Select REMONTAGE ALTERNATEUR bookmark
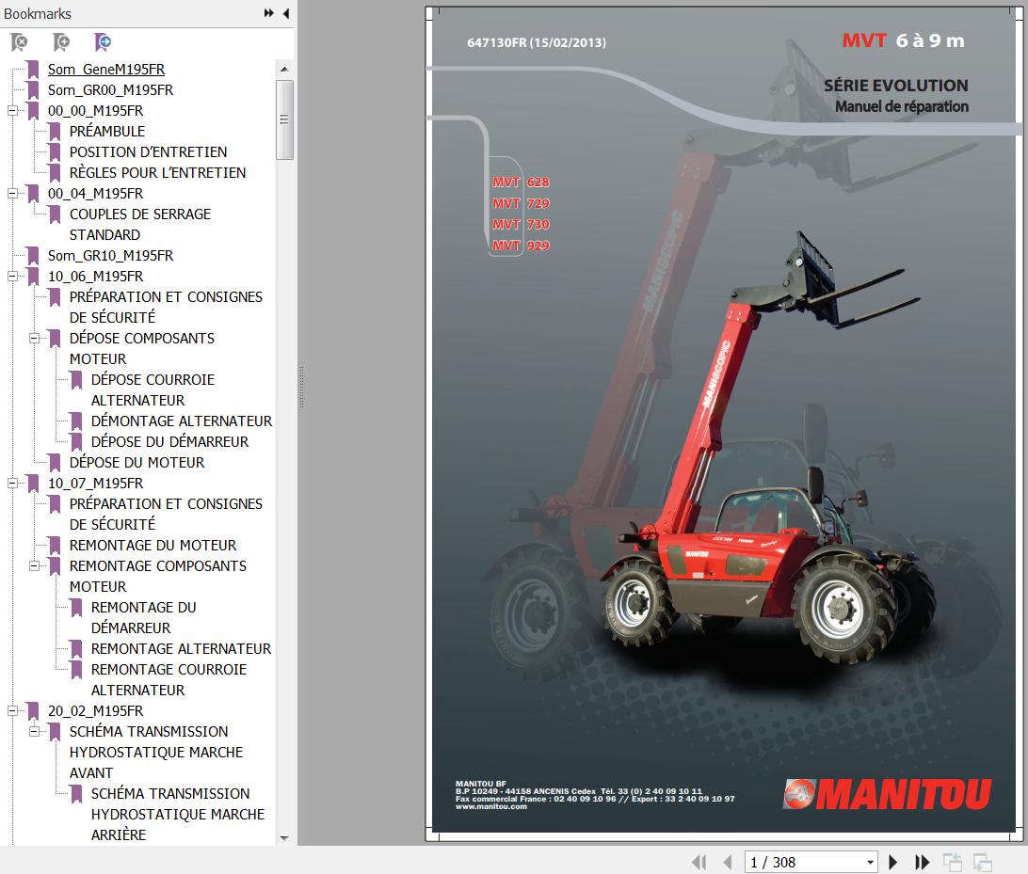This screenshot has width=1028, height=874. pyautogui.click(x=181, y=648)
